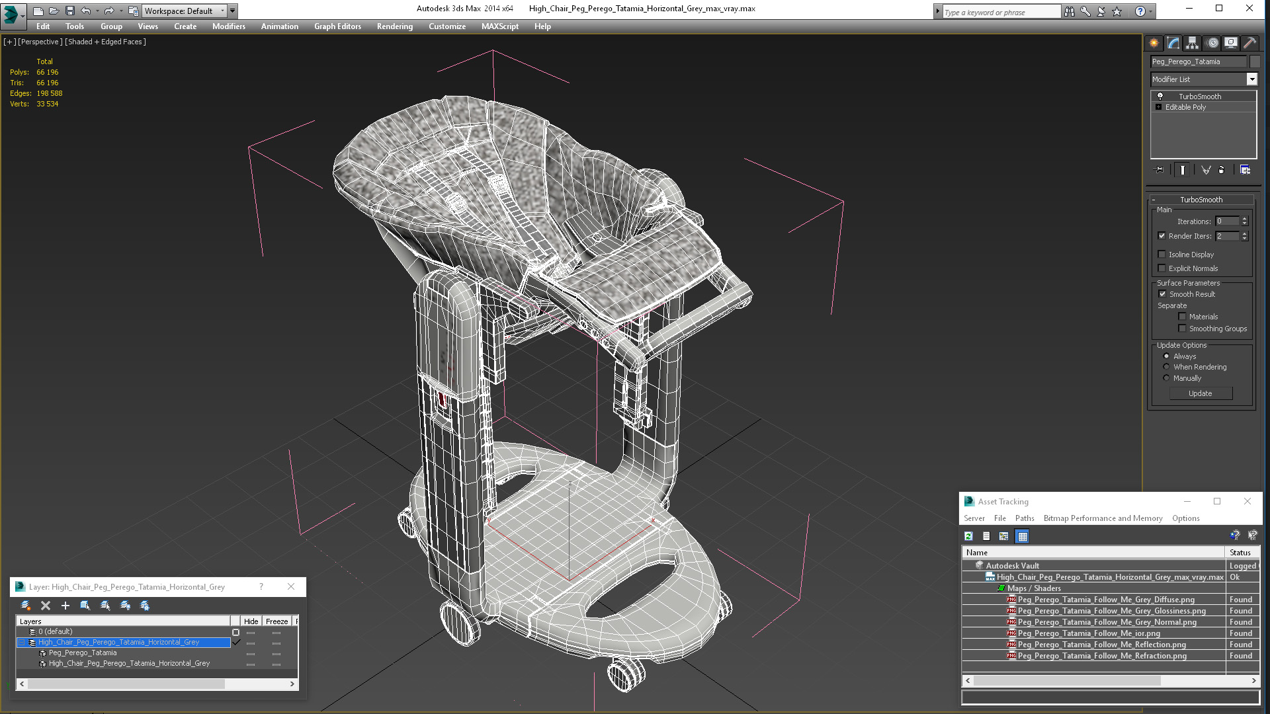Select When Rendering update option
Viewport: 1270px width, 714px height.
click(x=1167, y=367)
